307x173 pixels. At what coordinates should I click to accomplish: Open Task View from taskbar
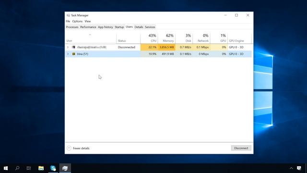click(x=29, y=168)
